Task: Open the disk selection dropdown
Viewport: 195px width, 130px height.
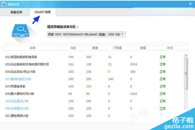Action: coord(86,34)
